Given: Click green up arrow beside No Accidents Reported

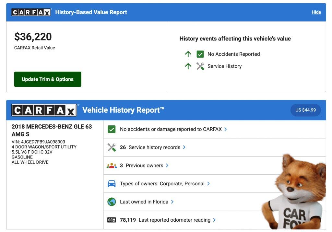Looking at the screenshot, I should (188, 54).
